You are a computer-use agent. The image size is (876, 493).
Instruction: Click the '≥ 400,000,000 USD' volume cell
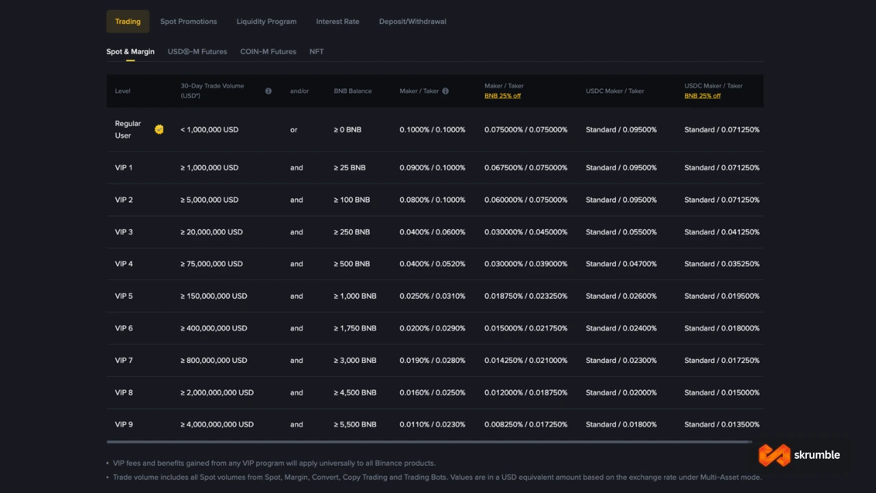point(214,328)
